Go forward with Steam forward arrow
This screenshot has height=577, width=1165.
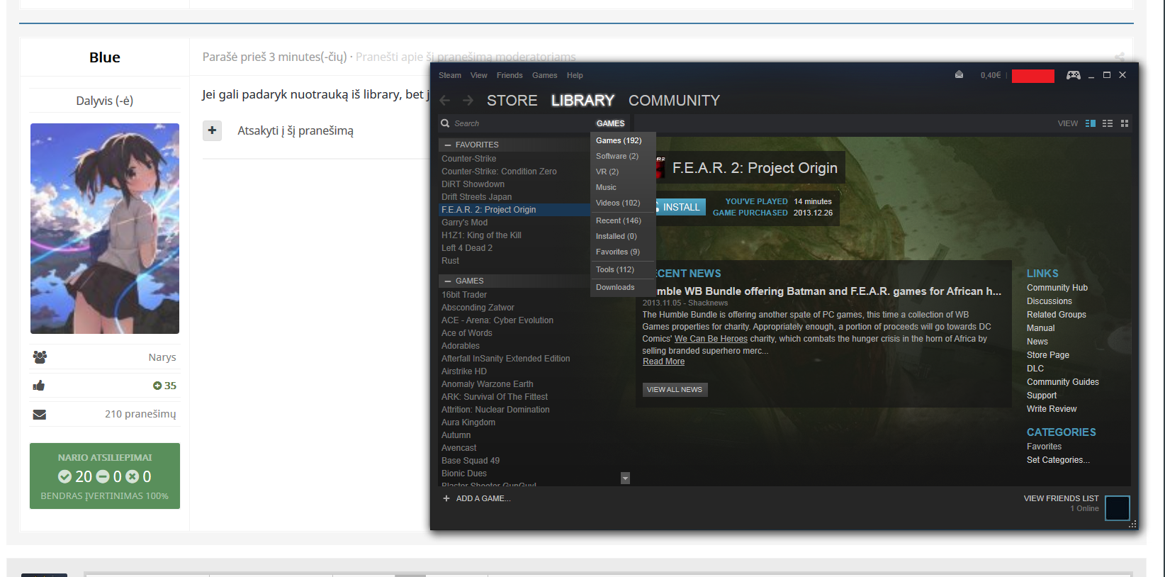[x=468, y=101]
